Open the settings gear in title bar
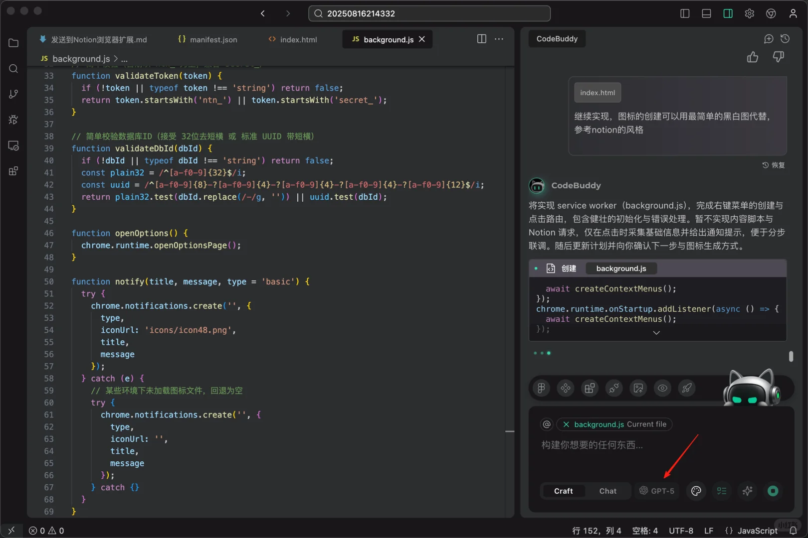The width and height of the screenshot is (808, 538). pyautogui.click(x=749, y=13)
